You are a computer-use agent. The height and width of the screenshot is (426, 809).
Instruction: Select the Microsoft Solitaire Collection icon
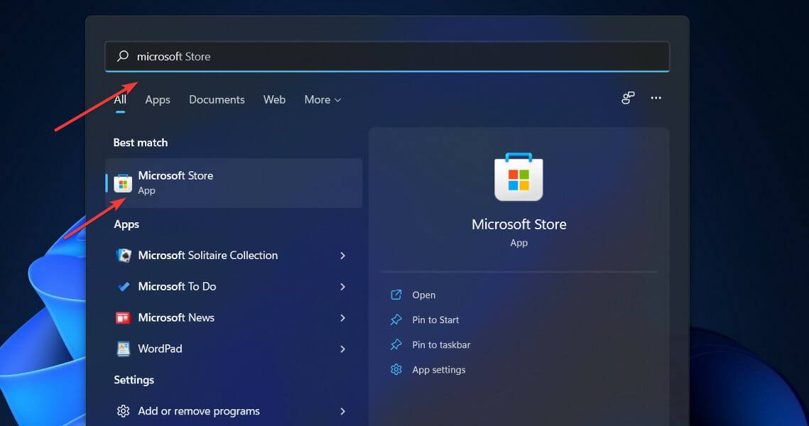124,255
